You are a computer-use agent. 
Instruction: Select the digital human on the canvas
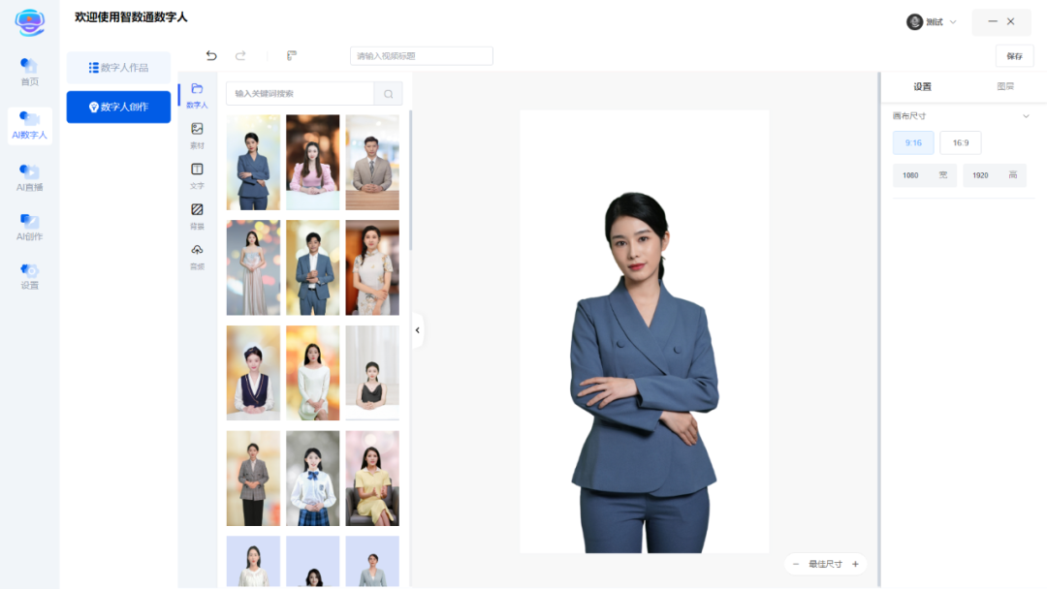[x=644, y=374]
